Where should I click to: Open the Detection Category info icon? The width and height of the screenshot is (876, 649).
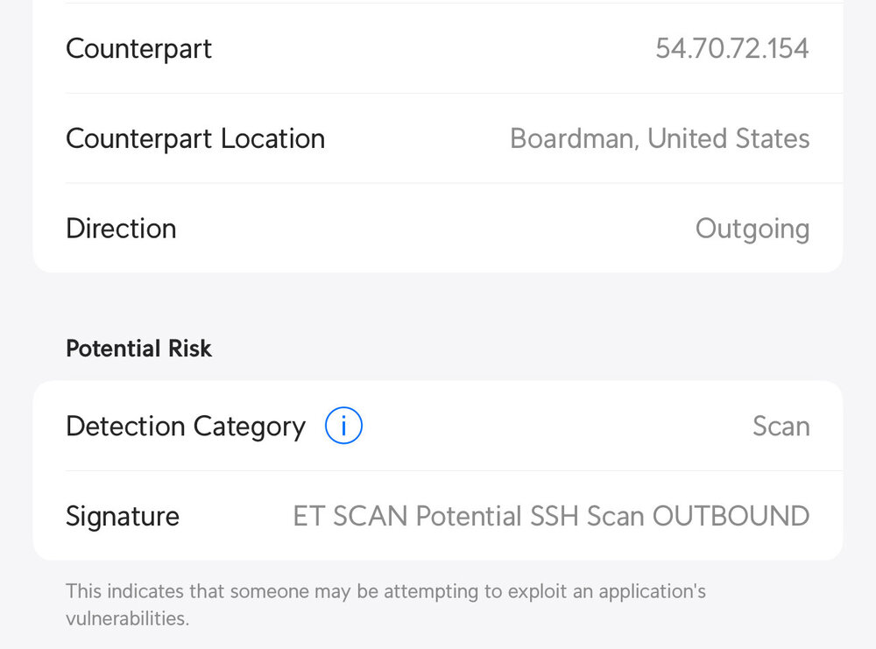point(343,426)
